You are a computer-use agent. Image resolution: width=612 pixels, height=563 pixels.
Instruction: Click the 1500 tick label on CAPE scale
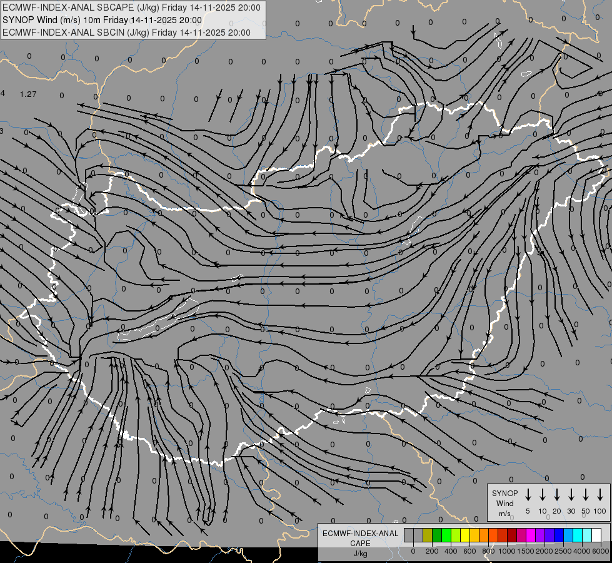pos(526,551)
